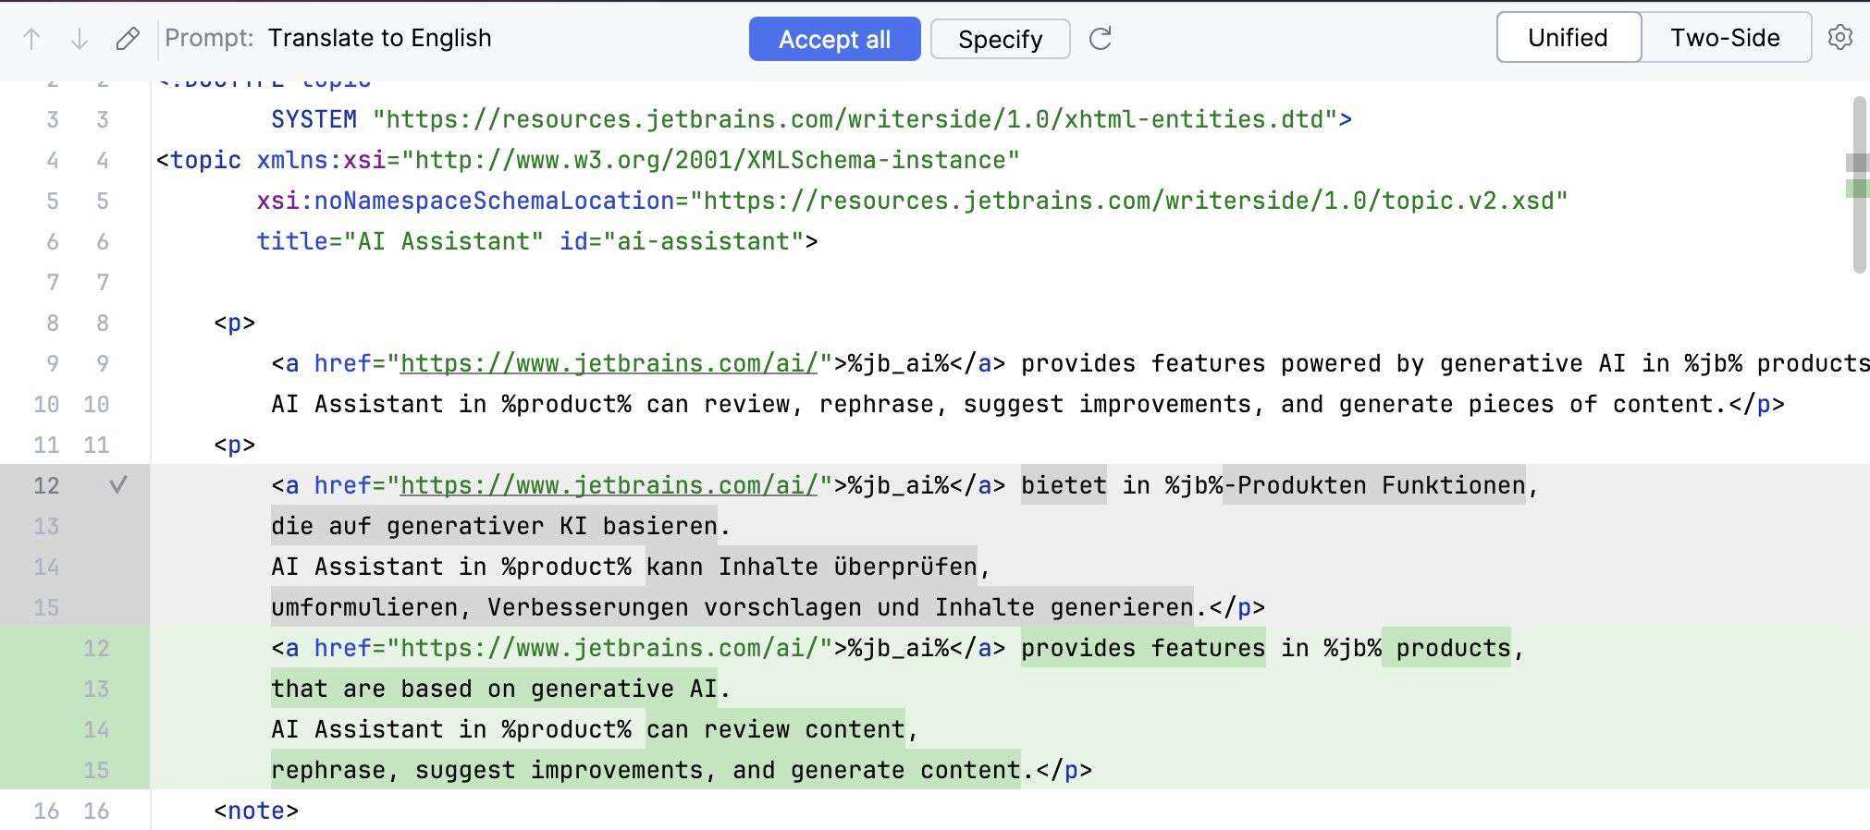Screen dimensions: 1870x830
Task: Open diff settings gear icon
Action: click(1840, 38)
